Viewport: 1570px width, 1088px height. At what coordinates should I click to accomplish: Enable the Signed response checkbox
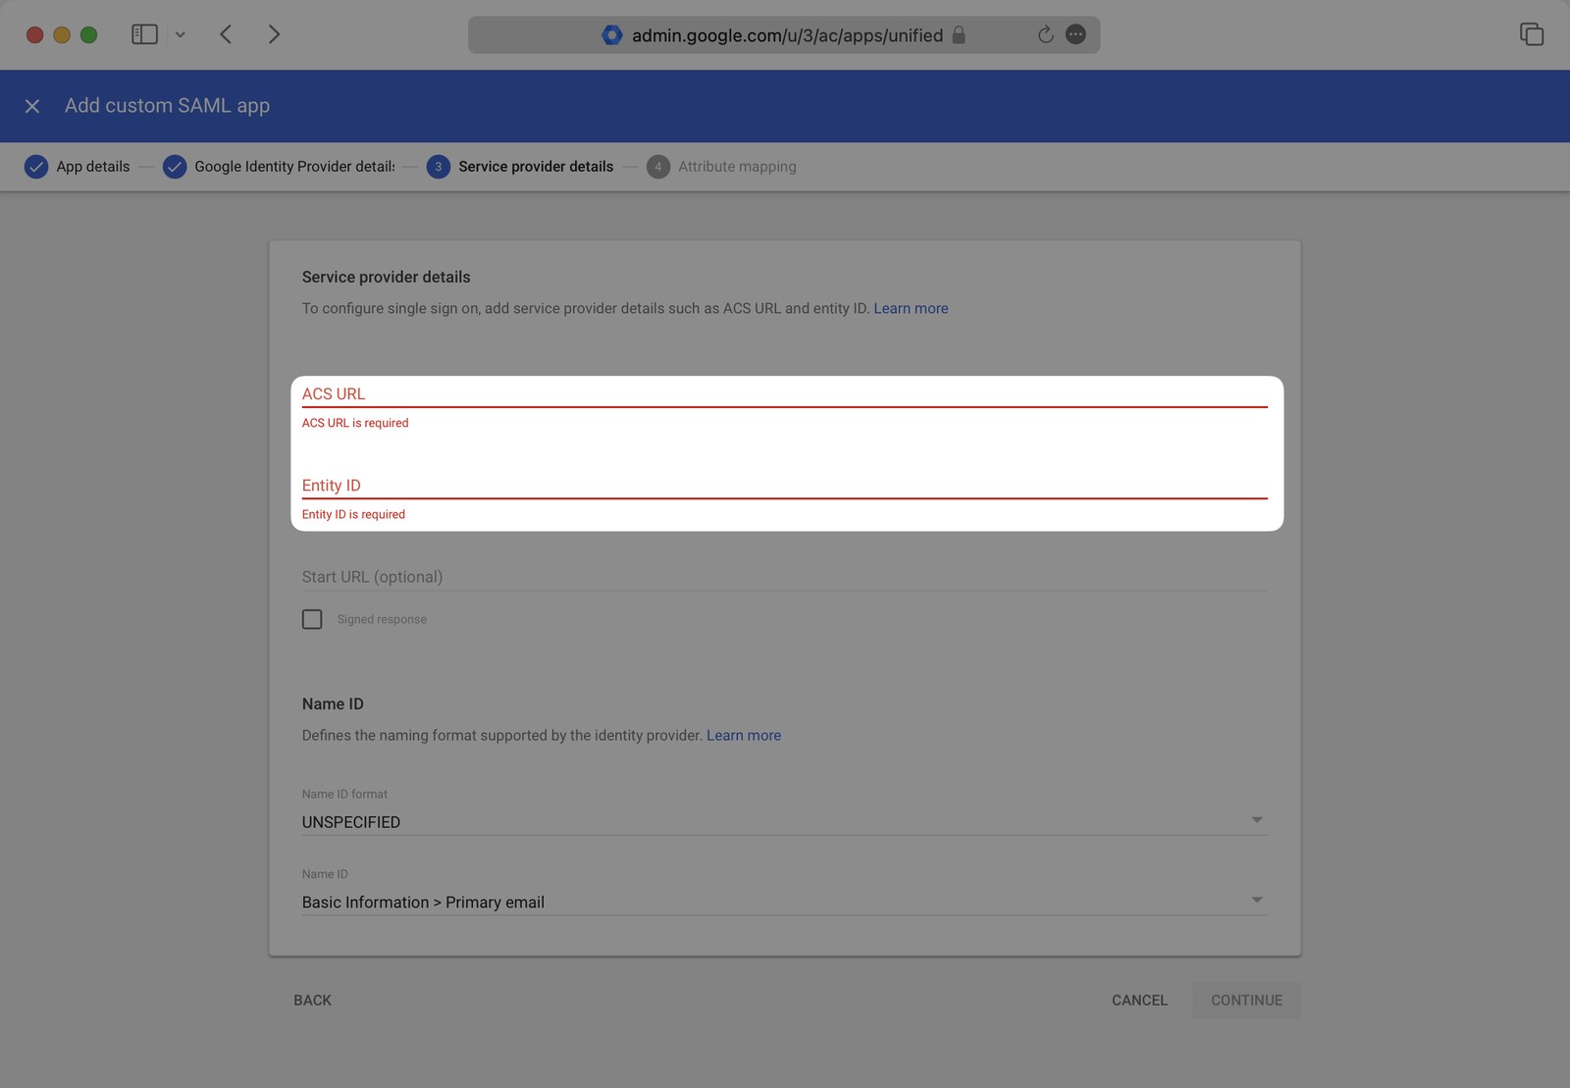[312, 619]
